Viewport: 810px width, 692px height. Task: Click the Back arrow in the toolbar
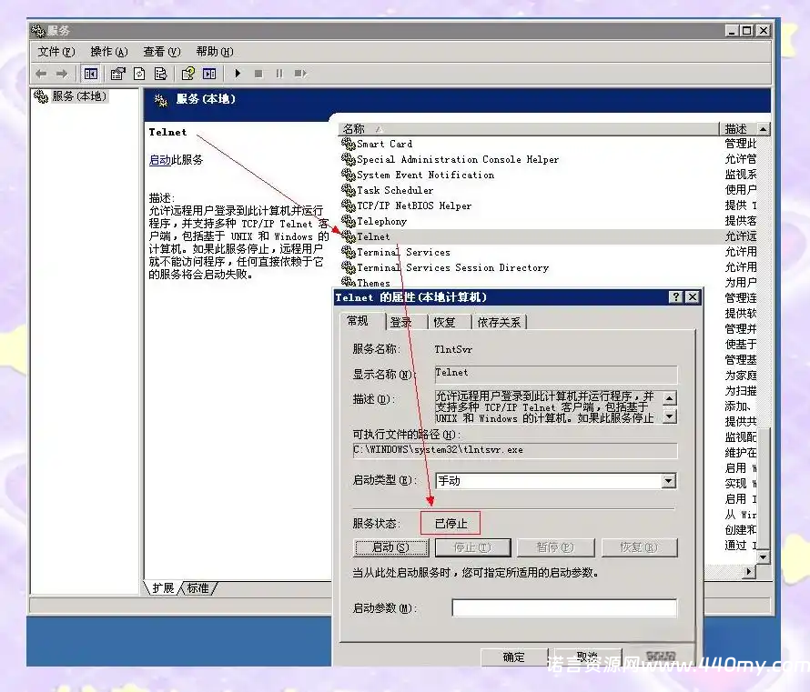[x=41, y=74]
